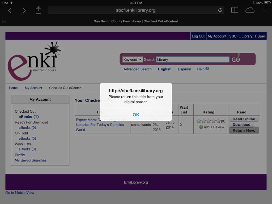This screenshot has width=272, height=204.
Task: Open Wish Lists eBooks (0)
Action: 27,149
